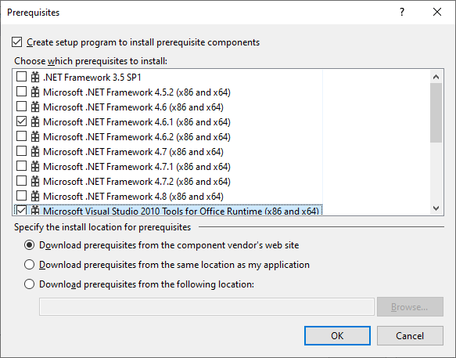456x358 pixels.
Task: Click the list scrollbar down arrow
Action: coord(436,208)
